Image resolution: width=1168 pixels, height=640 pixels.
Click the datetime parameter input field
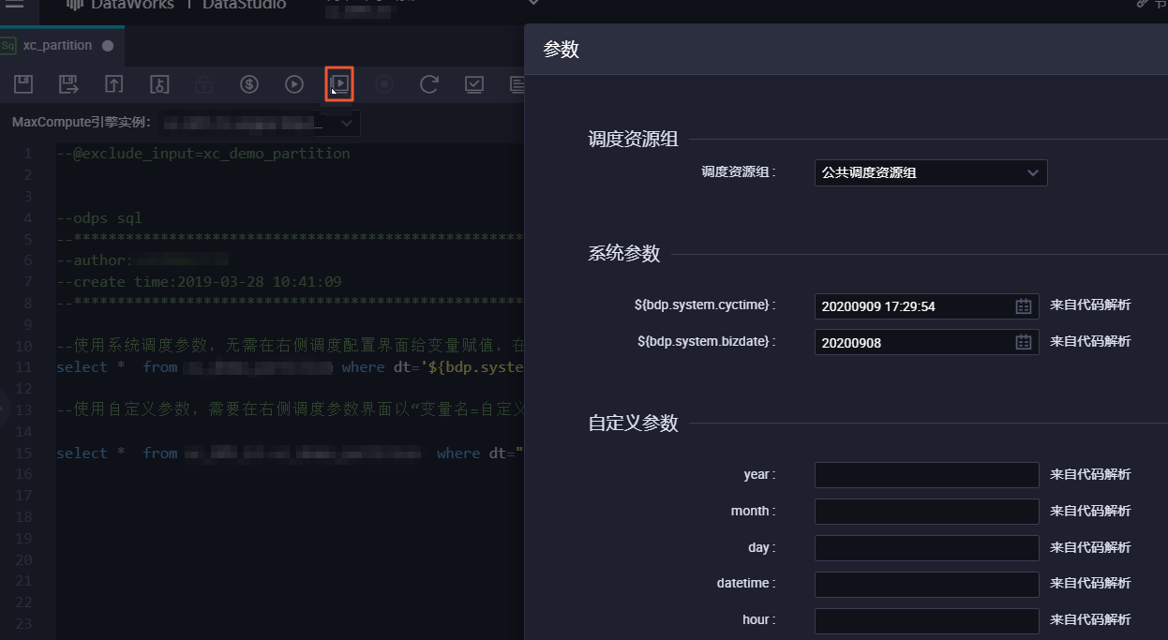pyautogui.click(x=927, y=585)
